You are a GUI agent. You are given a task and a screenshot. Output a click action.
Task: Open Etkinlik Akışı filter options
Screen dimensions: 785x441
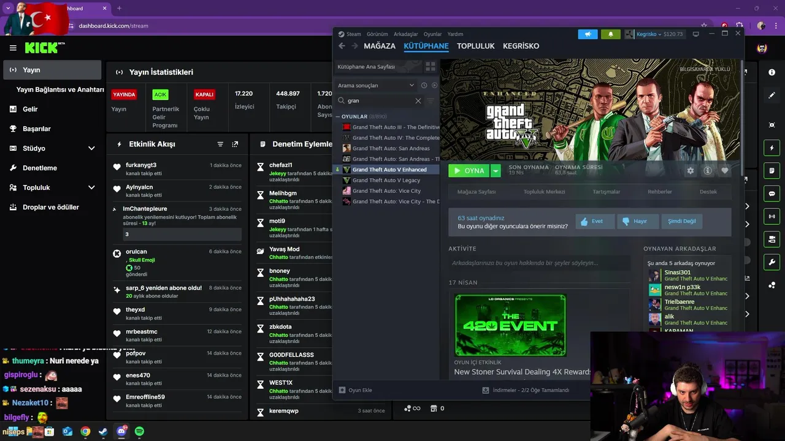pyautogui.click(x=220, y=144)
